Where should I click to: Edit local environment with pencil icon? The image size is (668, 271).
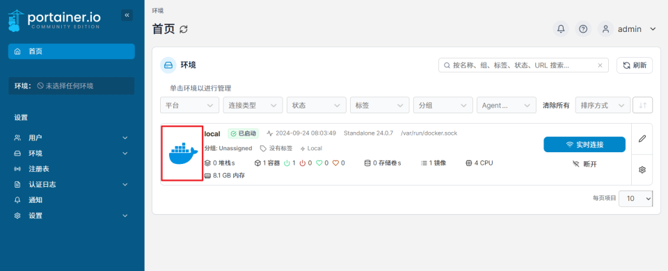pyautogui.click(x=642, y=139)
